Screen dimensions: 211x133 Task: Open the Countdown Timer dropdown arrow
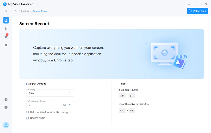(70, 105)
